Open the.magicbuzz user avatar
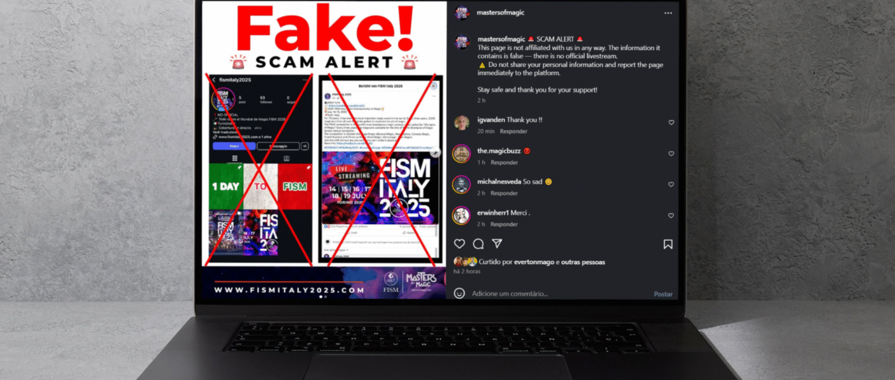 461,154
